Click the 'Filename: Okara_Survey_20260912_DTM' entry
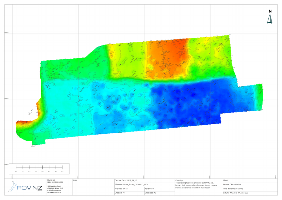This screenshot has width=282, height=200. (x=144, y=185)
